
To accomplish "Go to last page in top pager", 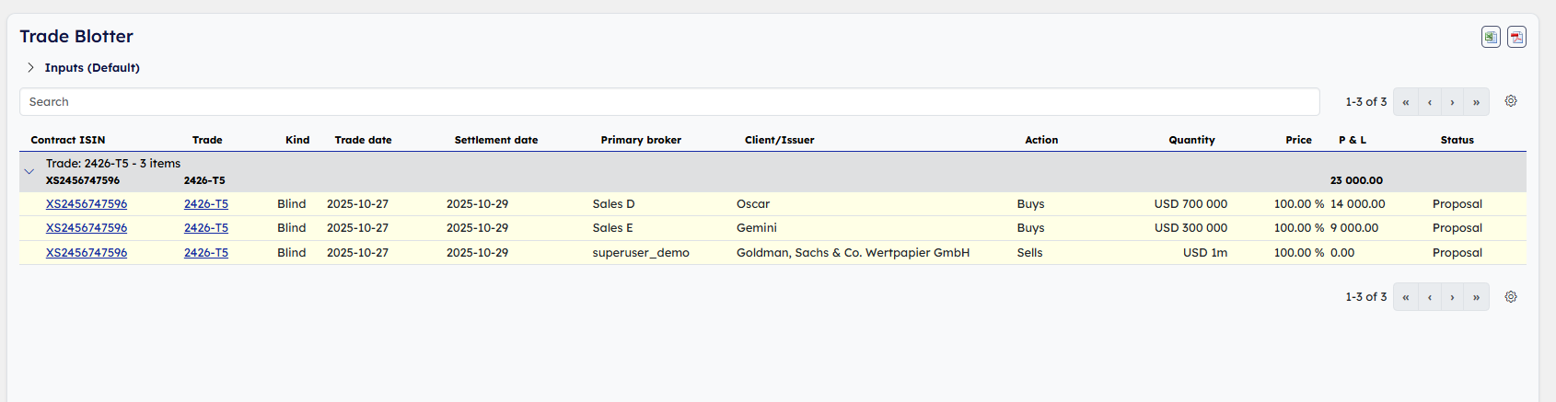I will coord(1476,102).
